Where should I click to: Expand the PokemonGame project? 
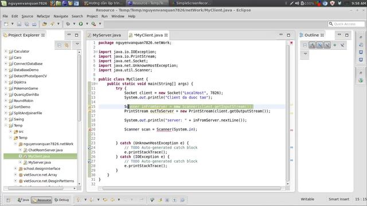[6, 88]
